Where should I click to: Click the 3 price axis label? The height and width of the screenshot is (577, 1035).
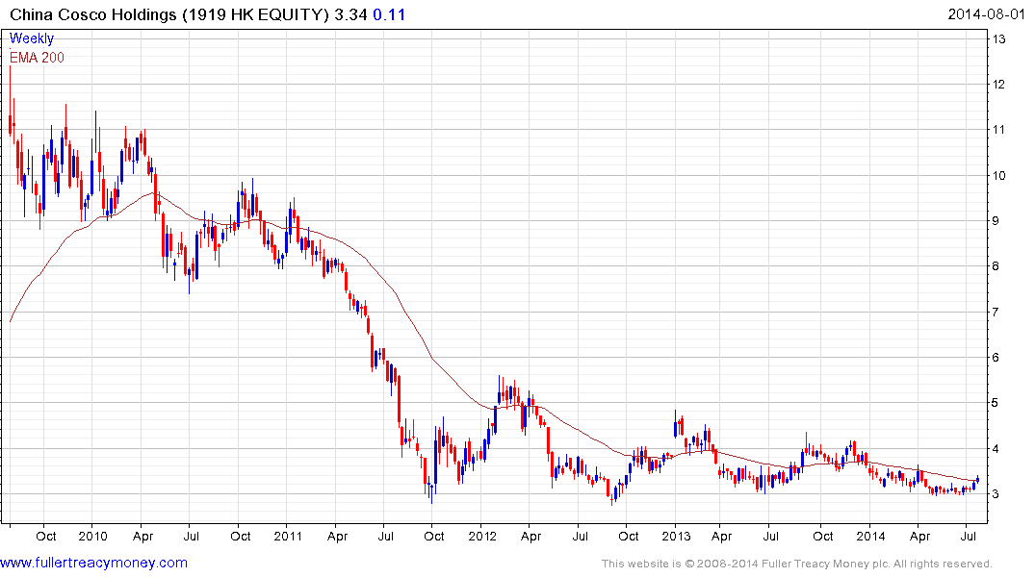[996, 494]
